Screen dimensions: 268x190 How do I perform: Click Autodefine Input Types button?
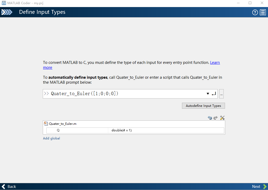point(203,106)
